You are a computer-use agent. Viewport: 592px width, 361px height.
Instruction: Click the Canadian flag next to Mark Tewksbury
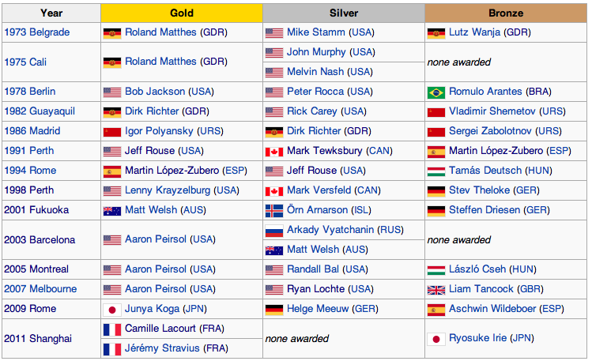click(x=274, y=152)
